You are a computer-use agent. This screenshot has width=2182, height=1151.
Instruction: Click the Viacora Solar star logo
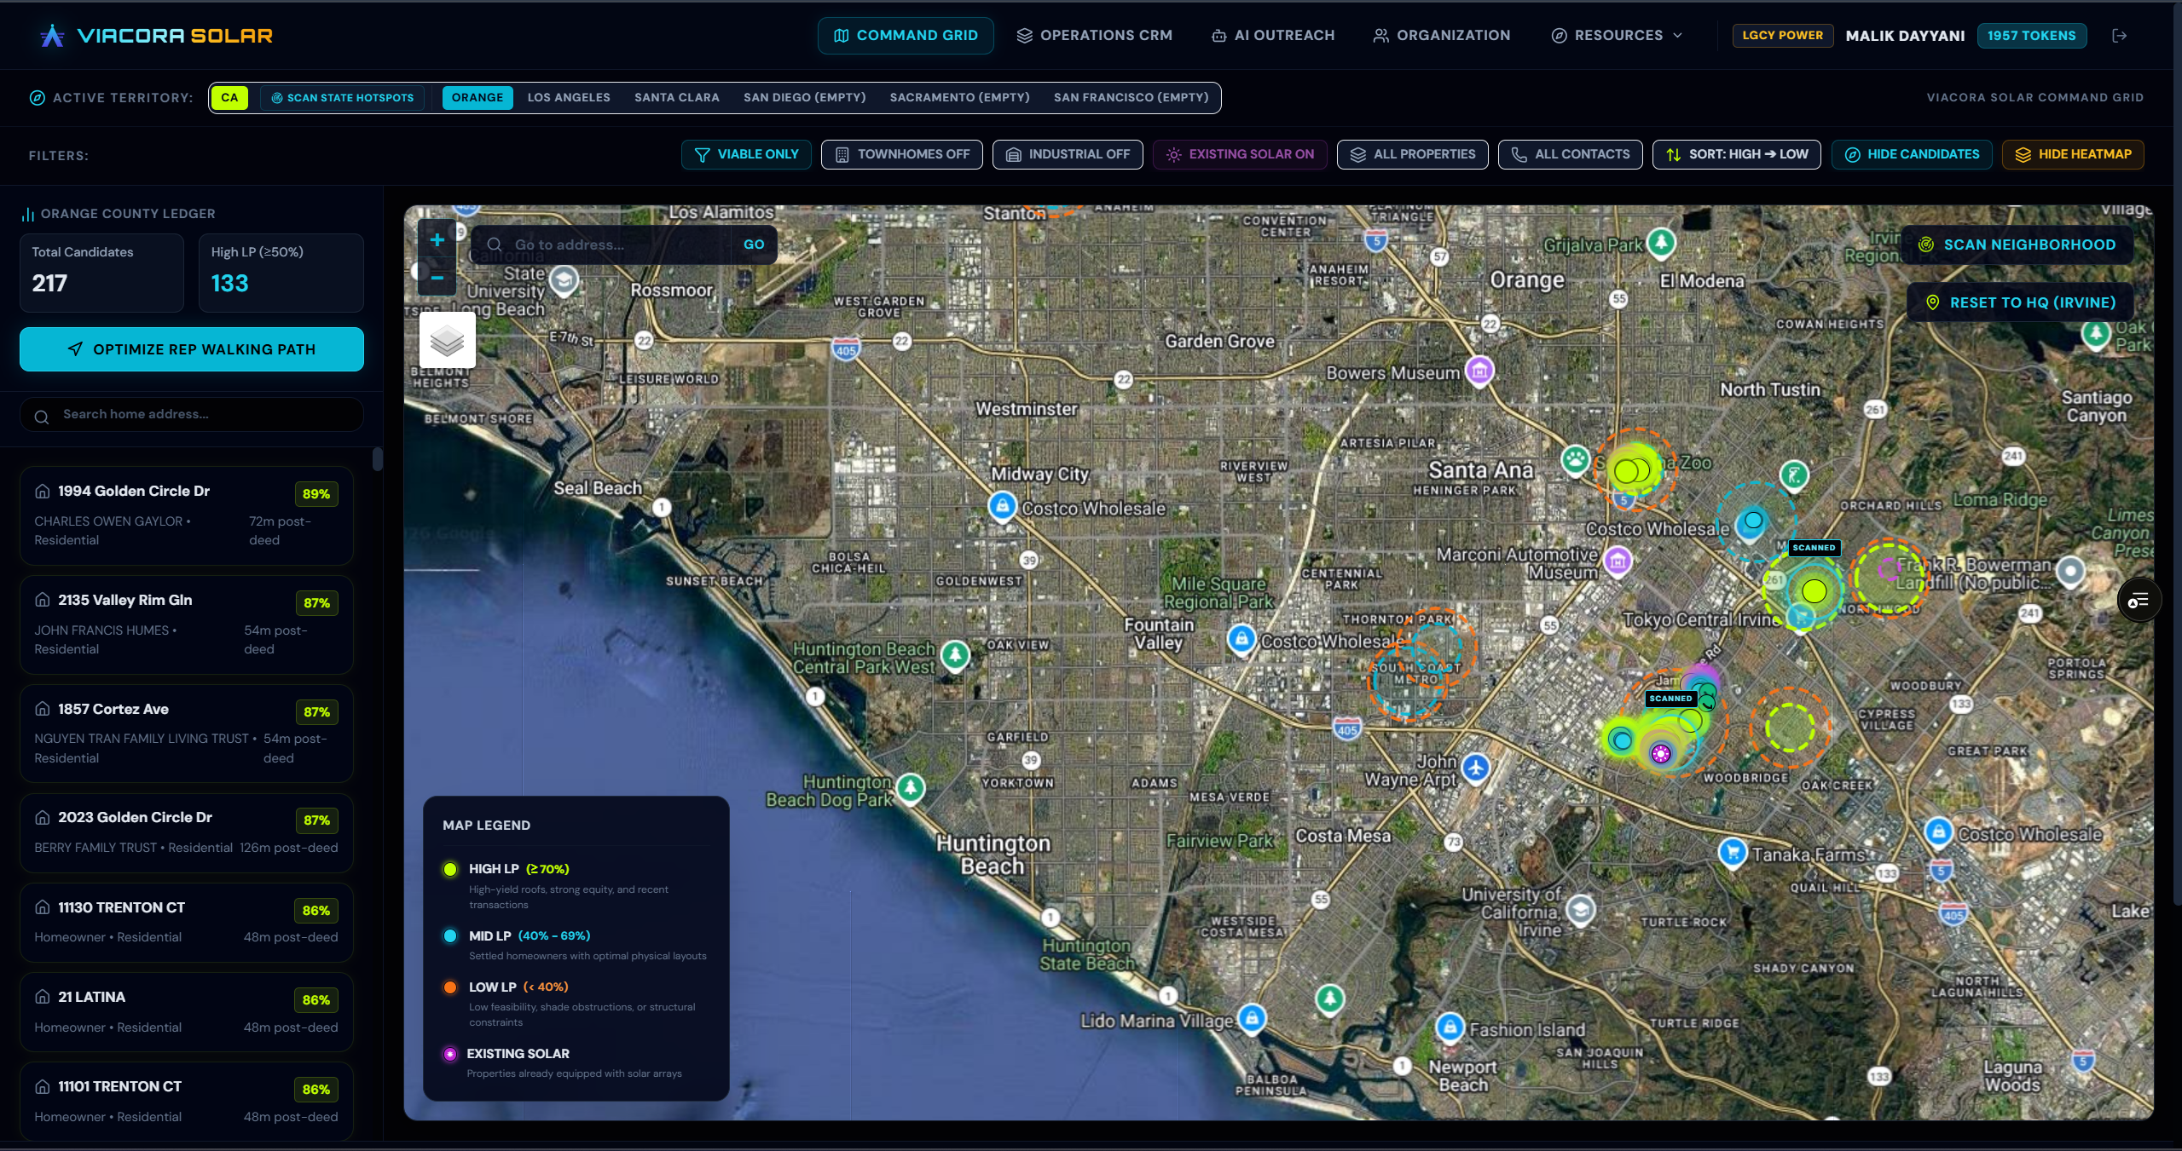point(52,36)
